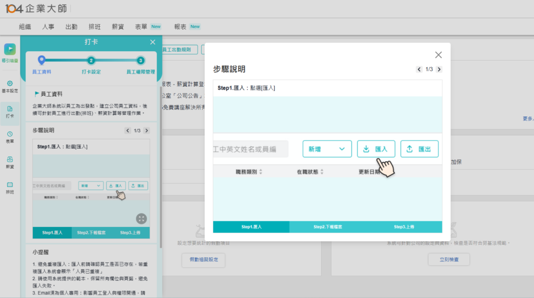
Task: Go to previous step arrow in popup
Action: coord(419,69)
